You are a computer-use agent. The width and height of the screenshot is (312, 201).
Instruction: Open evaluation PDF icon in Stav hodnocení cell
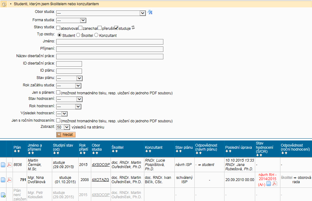tap(275, 183)
